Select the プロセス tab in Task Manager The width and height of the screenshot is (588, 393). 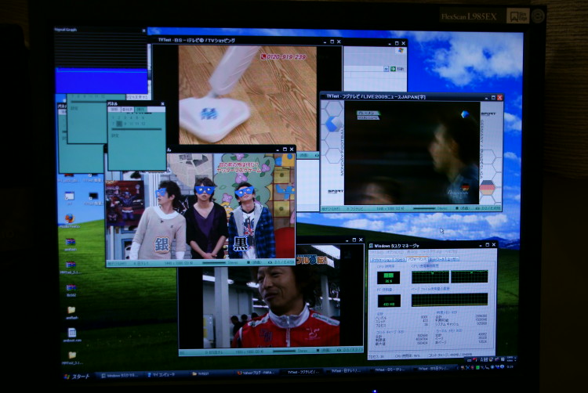(x=400, y=259)
